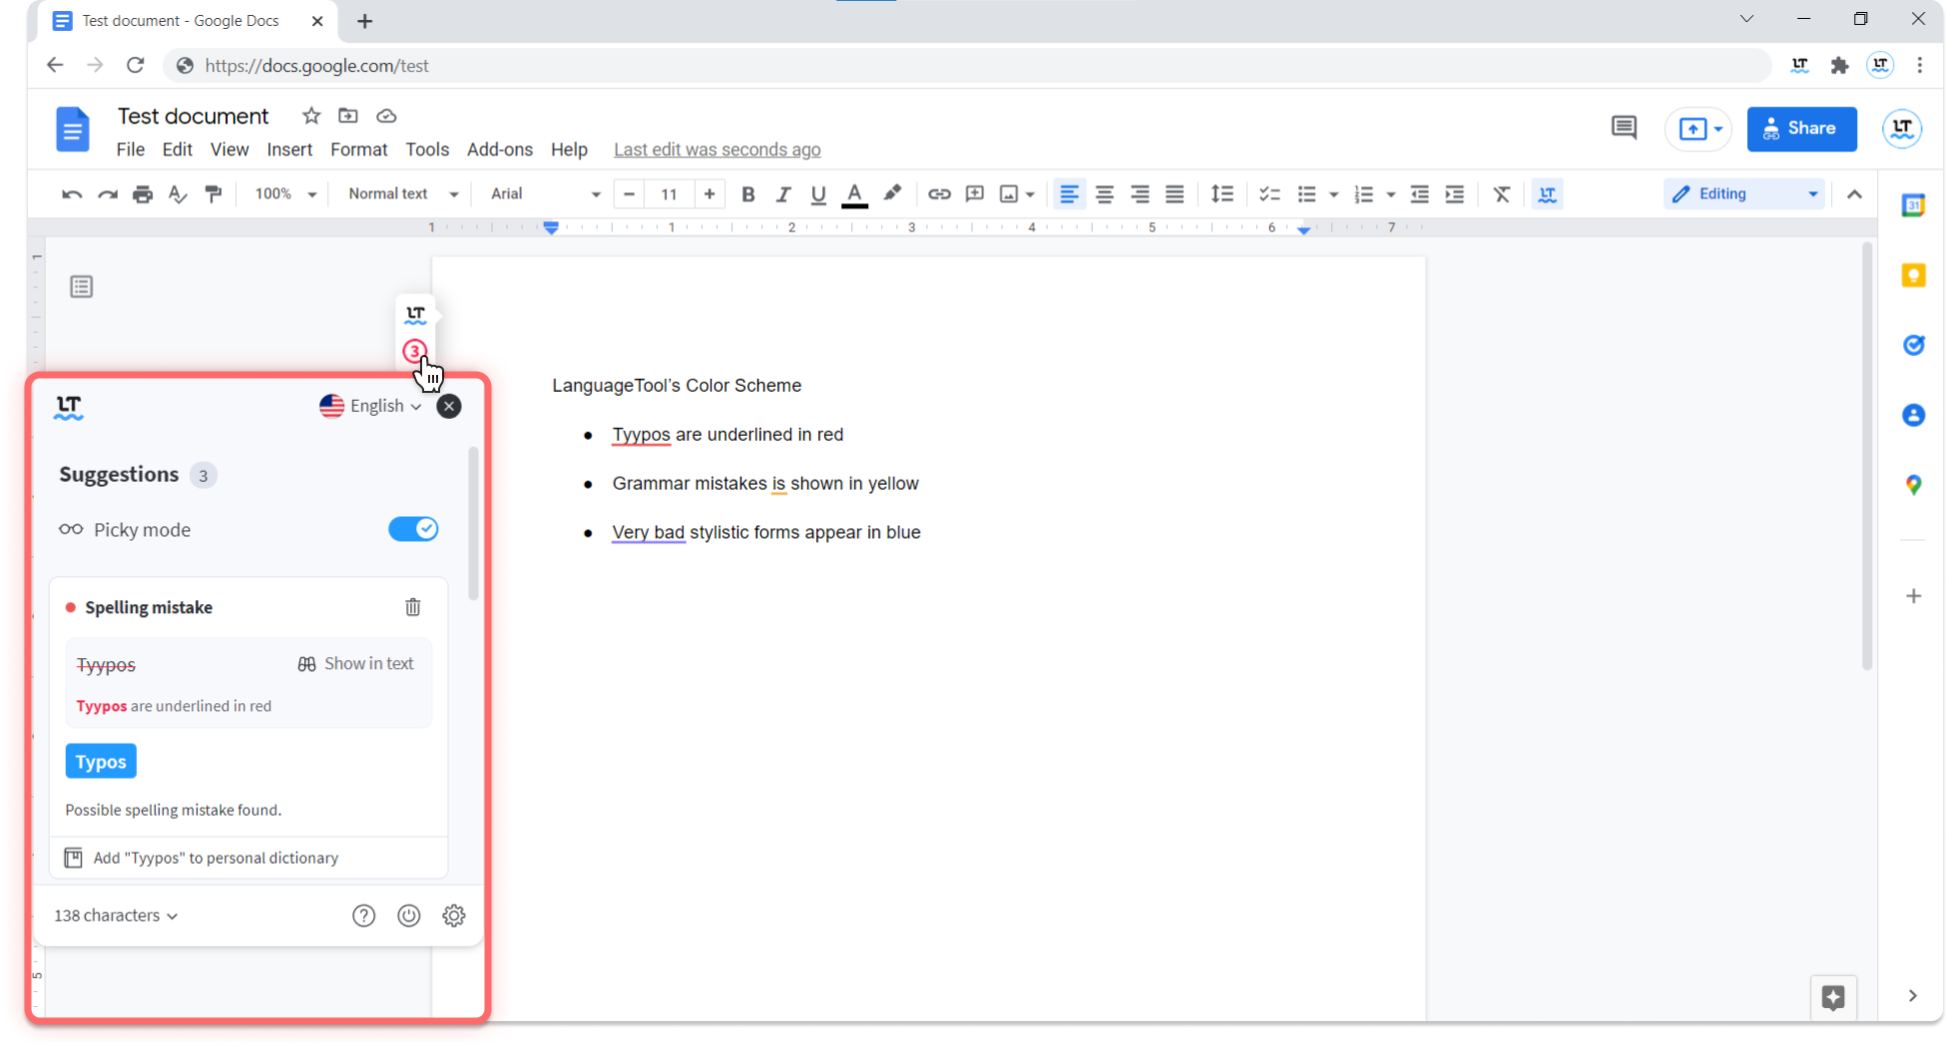Open the Tools menu
The height and width of the screenshot is (1049, 1947).
tap(427, 150)
